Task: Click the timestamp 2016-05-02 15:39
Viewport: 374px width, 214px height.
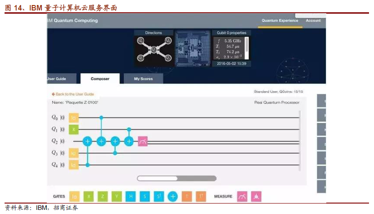Action: click(232, 64)
